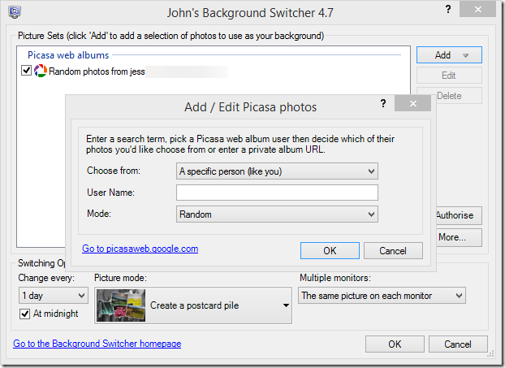This screenshot has width=505, height=368.
Task: Open the Choose from dropdown
Action: [277, 171]
